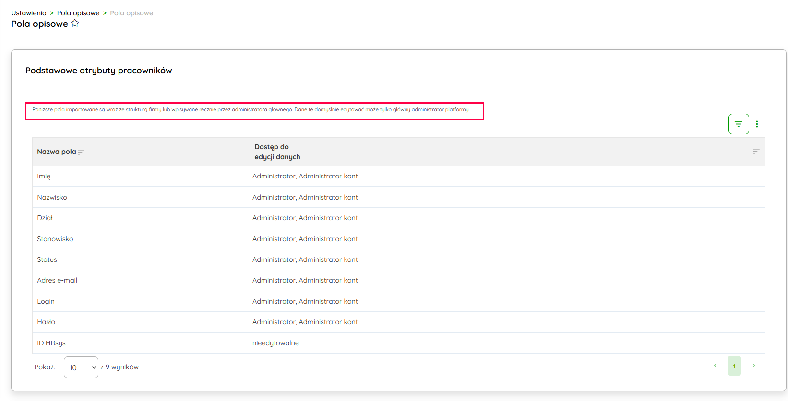Click the Hasło field row
This screenshot has height=401, width=788.
point(46,322)
